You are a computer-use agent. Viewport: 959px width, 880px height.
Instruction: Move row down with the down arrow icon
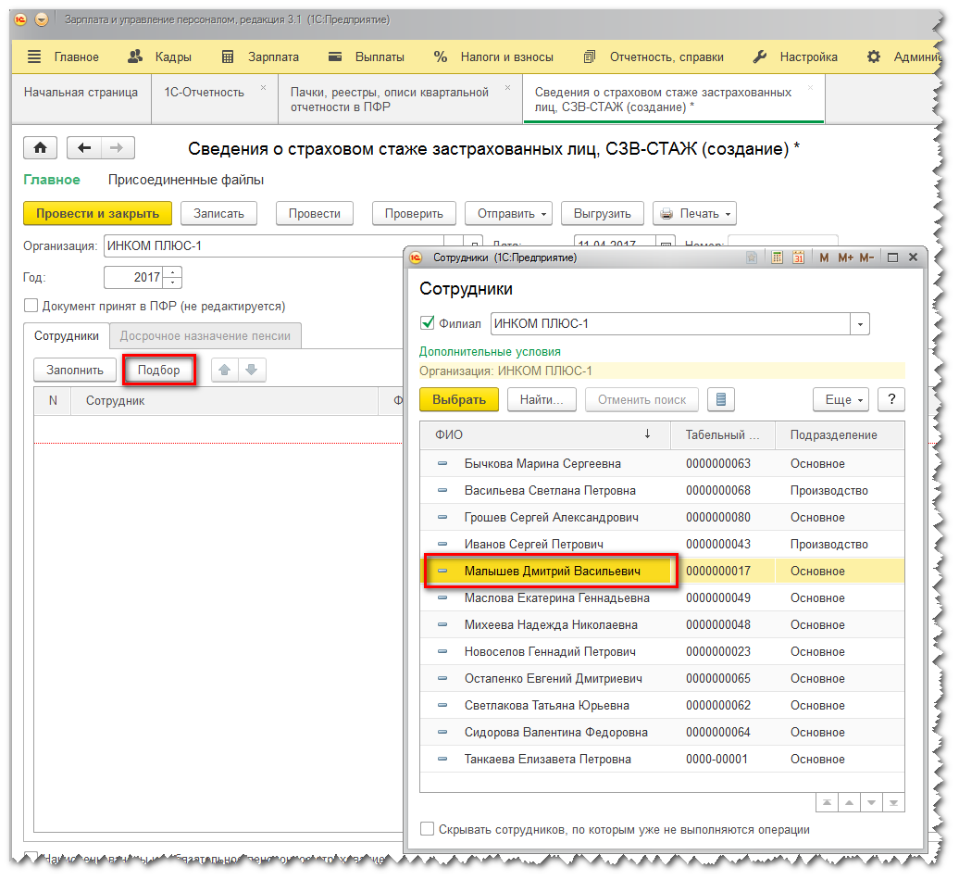click(252, 371)
